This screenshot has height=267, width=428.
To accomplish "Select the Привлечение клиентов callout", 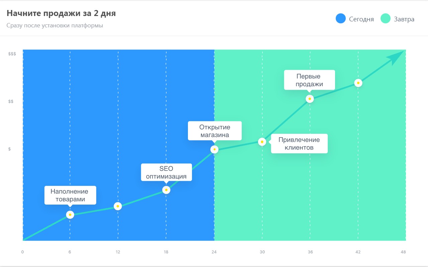I will click(x=299, y=144).
